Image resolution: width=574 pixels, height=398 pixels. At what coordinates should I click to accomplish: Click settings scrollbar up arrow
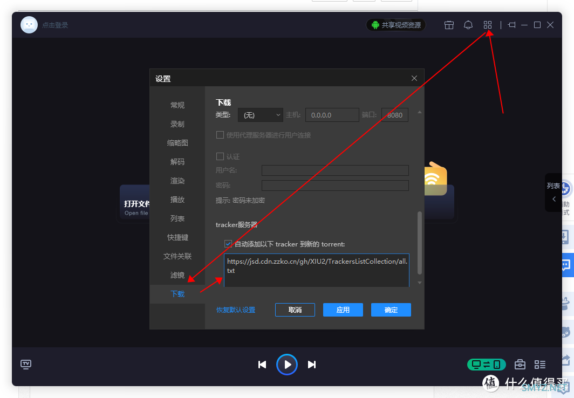tap(420, 112)
